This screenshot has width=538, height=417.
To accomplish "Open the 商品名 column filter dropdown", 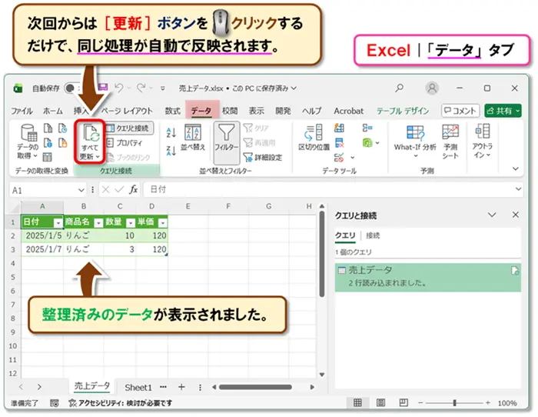I will [99, 223].
